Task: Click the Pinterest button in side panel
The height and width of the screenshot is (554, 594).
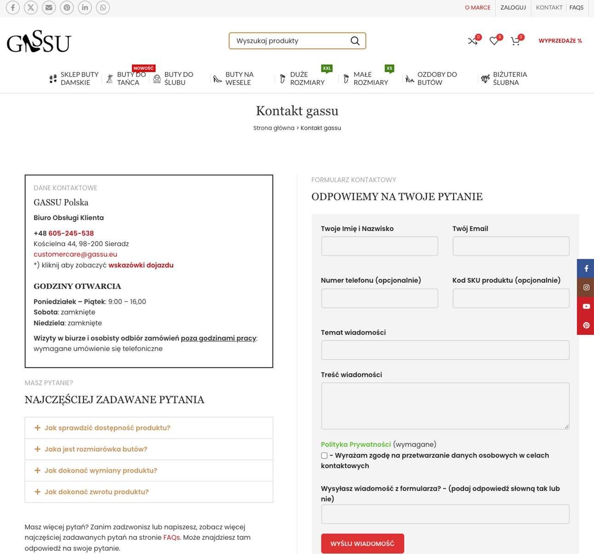Action: pos(586,325)
